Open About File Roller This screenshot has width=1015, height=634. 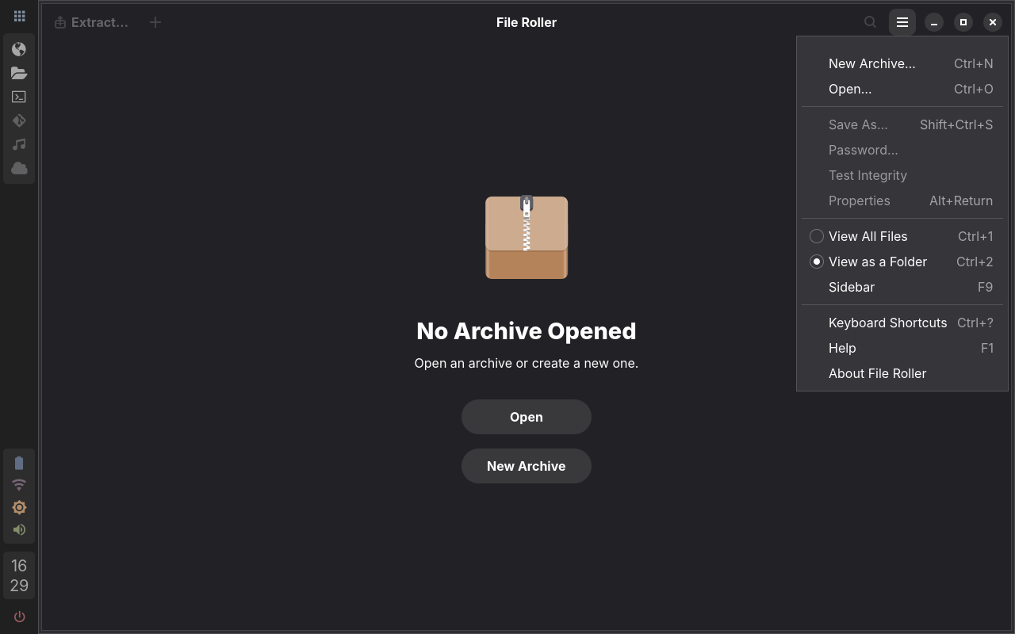[x=902, y=373]
